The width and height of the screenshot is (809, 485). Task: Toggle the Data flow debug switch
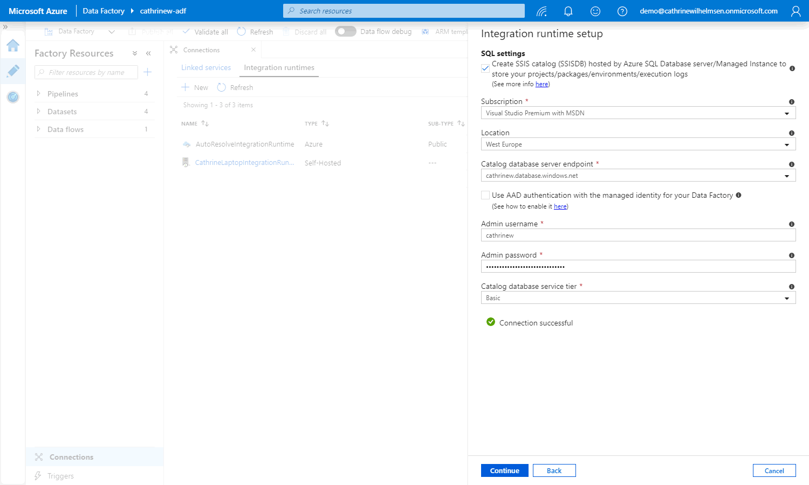pyautogui.click(x=345, y=31)
